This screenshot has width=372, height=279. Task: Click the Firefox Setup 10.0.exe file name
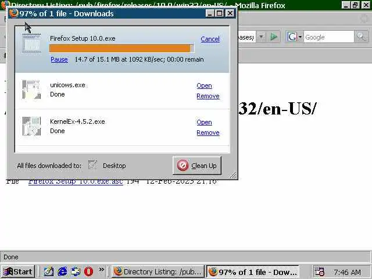tap(83, 38)
